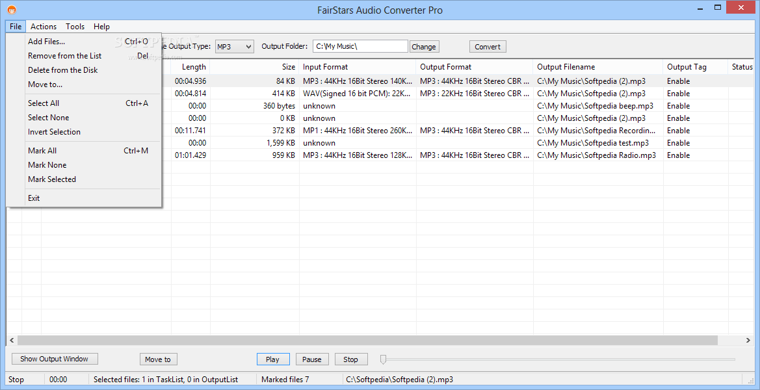Open the Tools menu

[75, 27]
